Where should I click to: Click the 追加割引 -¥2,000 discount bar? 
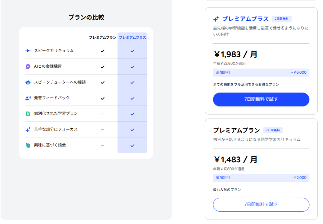pos(261,178)
